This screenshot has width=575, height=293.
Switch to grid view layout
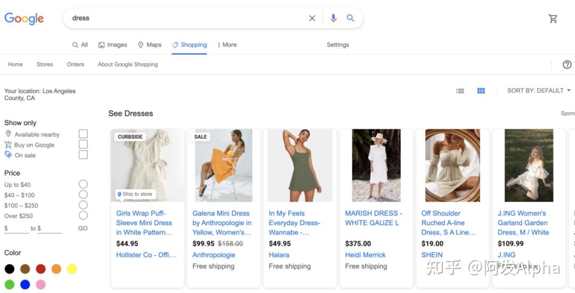481,91
